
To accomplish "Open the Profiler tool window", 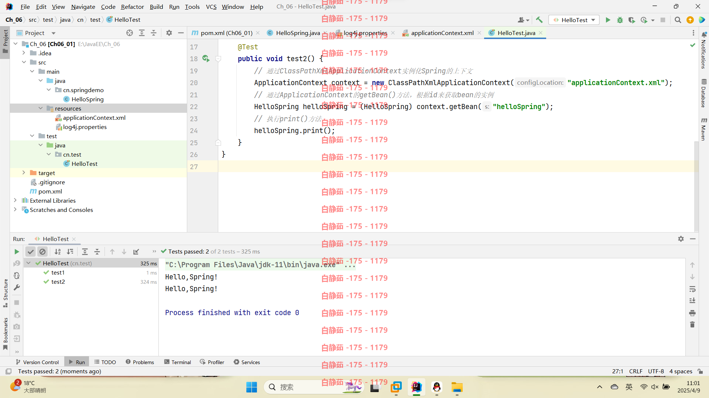I will [212, 362].
